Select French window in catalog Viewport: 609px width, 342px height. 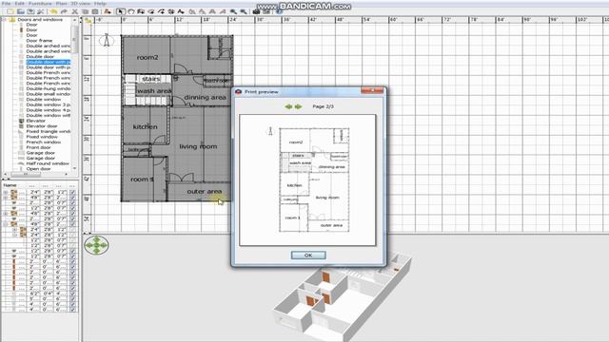click(43, 142)
